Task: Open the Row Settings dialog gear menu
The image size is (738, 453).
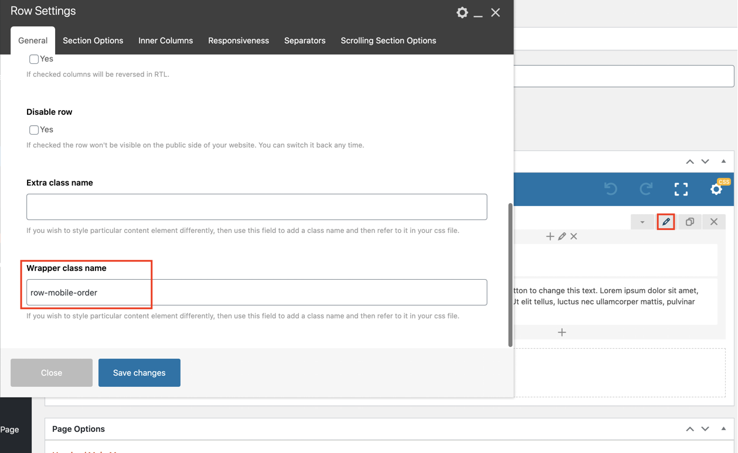Action: (462, 12)
